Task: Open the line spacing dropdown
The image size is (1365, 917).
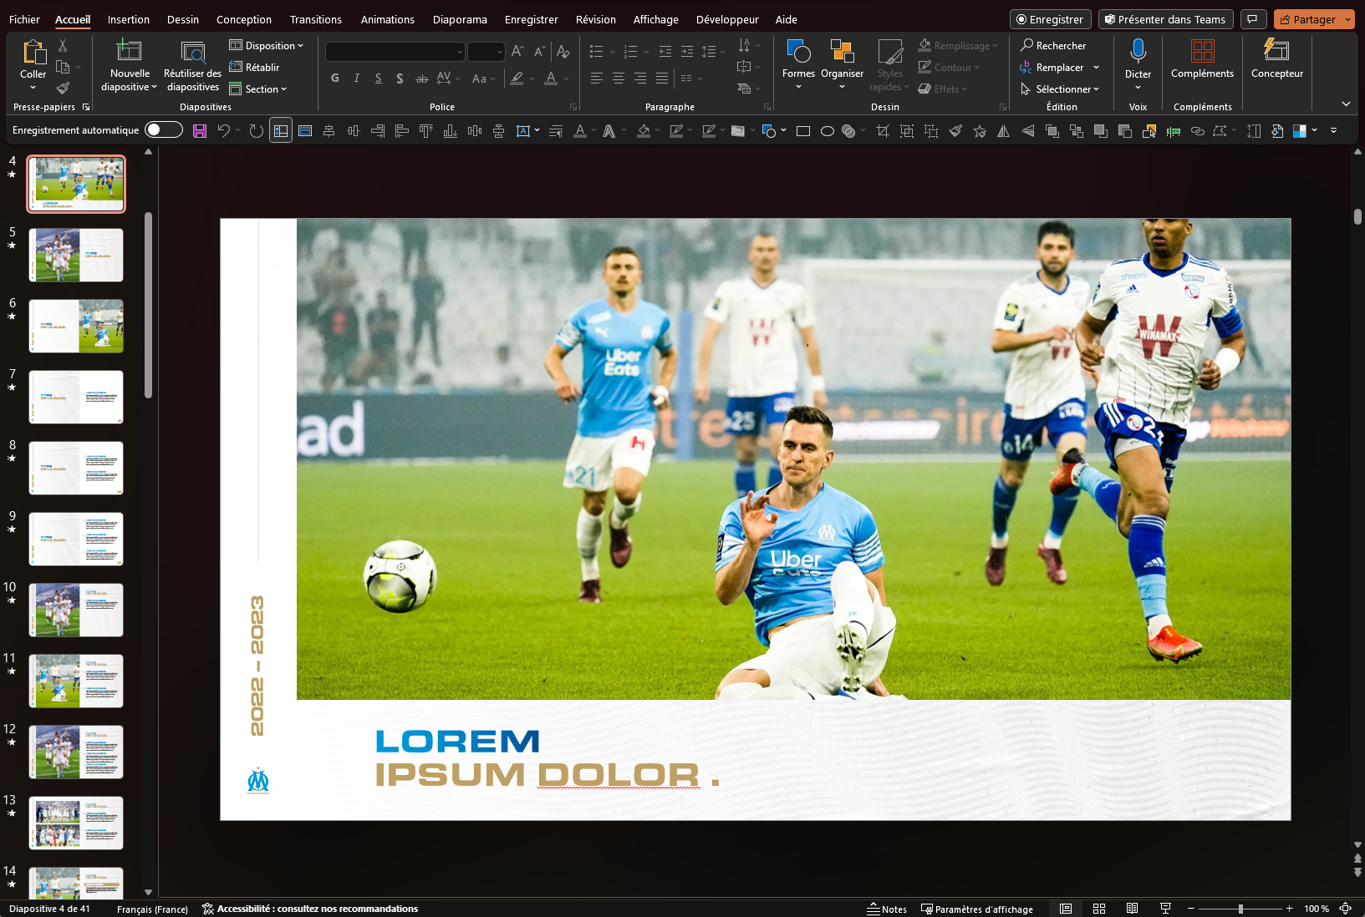Action: point(713,52)
